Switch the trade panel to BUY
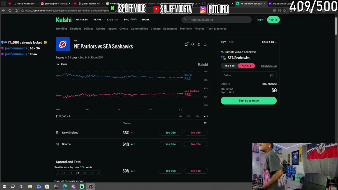Viewport: 338px width, 190px height. click(223, 42)
